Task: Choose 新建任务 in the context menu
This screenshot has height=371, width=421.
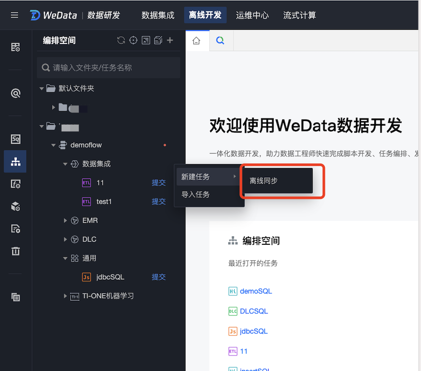Action: 209,177
